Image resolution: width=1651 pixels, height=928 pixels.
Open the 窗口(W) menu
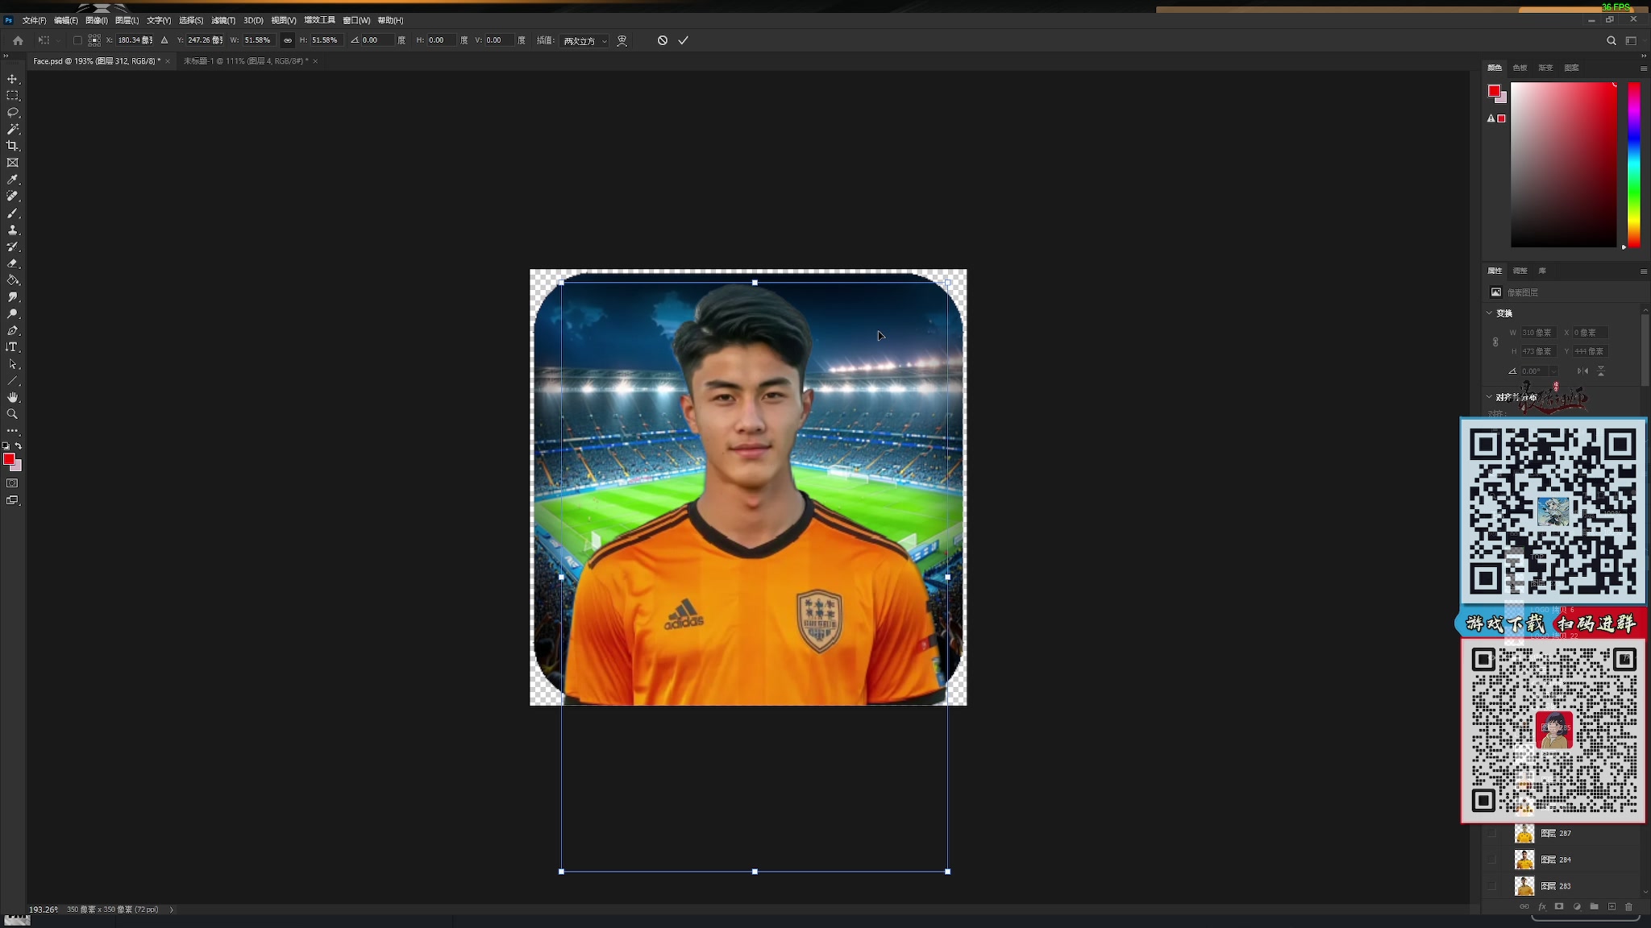coord(356,20)
